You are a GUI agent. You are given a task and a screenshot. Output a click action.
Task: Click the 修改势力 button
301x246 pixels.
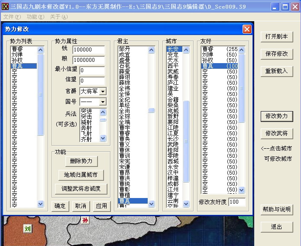pyautogui.click(x=277, y=116)
